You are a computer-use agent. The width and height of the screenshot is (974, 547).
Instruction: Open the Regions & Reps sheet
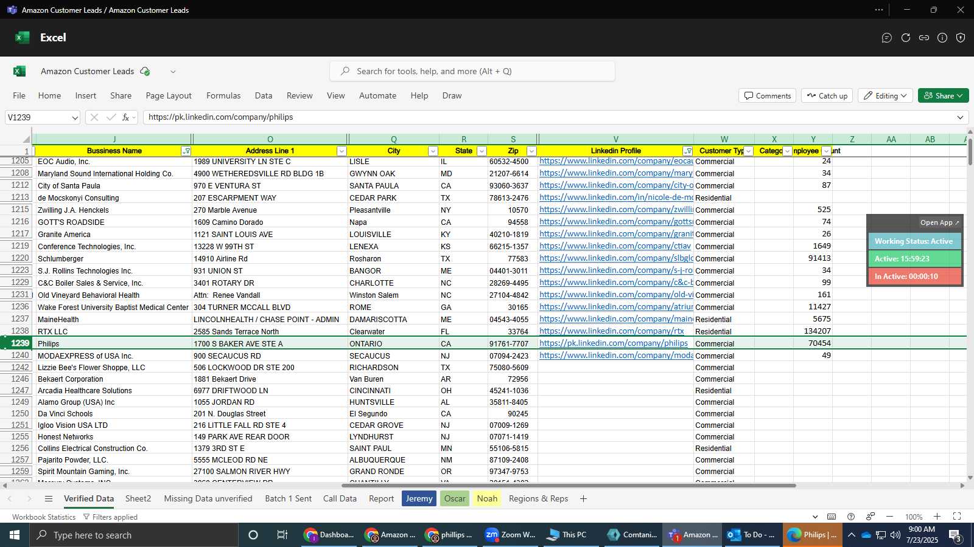[538, 498]
